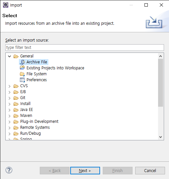The height and width of the screenshot is (179, 169).
Task: Click the Existing Projects into Workspace icon
Action: click(22, 68)
